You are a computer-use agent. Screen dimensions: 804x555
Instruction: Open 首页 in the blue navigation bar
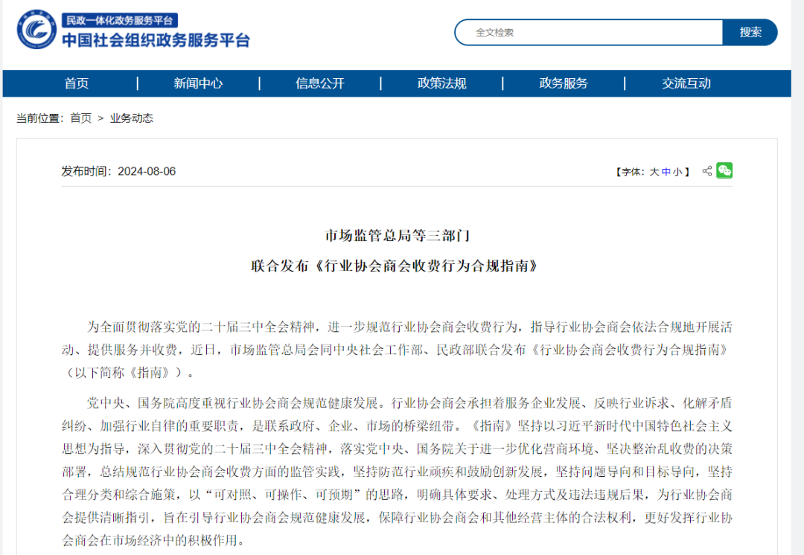pos(77,83)
